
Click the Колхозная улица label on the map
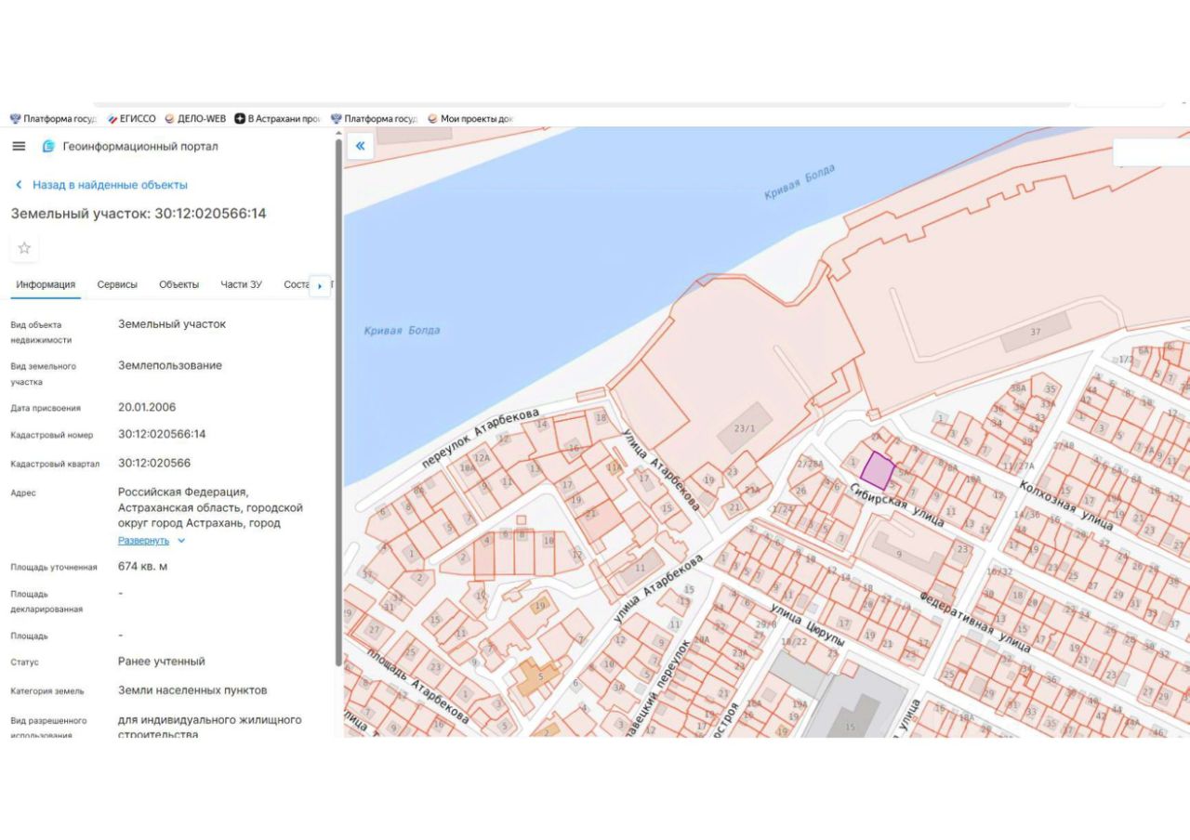(1065, 505)
